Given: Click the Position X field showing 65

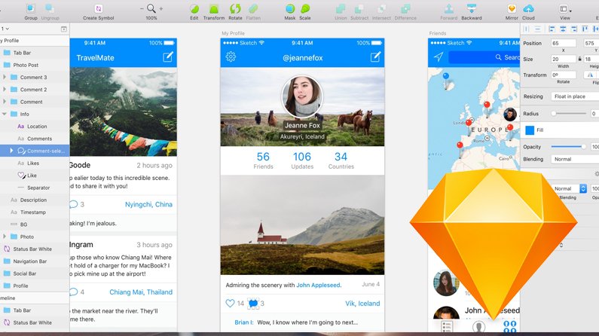Looking at the screenshot, I should (x=563, y=43).
